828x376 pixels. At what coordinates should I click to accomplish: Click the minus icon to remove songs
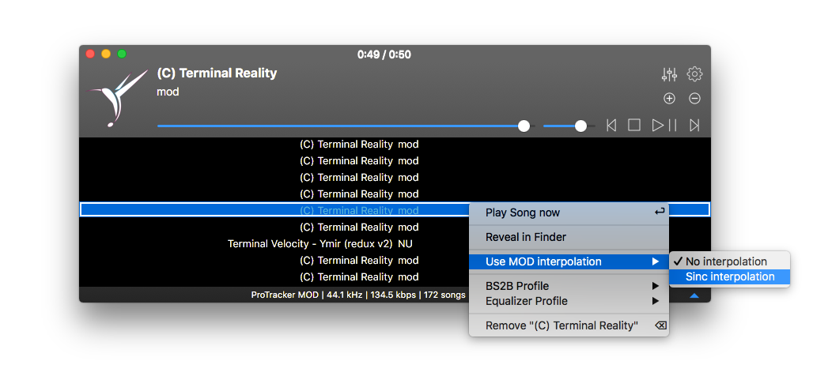[x=695, y=98]
